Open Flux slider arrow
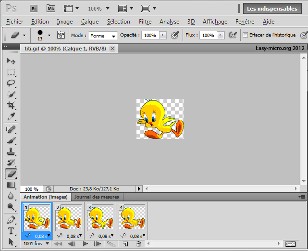The height and width of the screenshot is (251, 308). [221, 36]
